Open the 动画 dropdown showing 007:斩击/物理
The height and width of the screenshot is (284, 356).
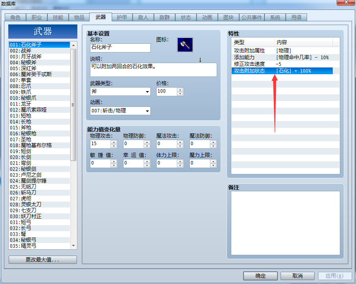click(120, 111)
